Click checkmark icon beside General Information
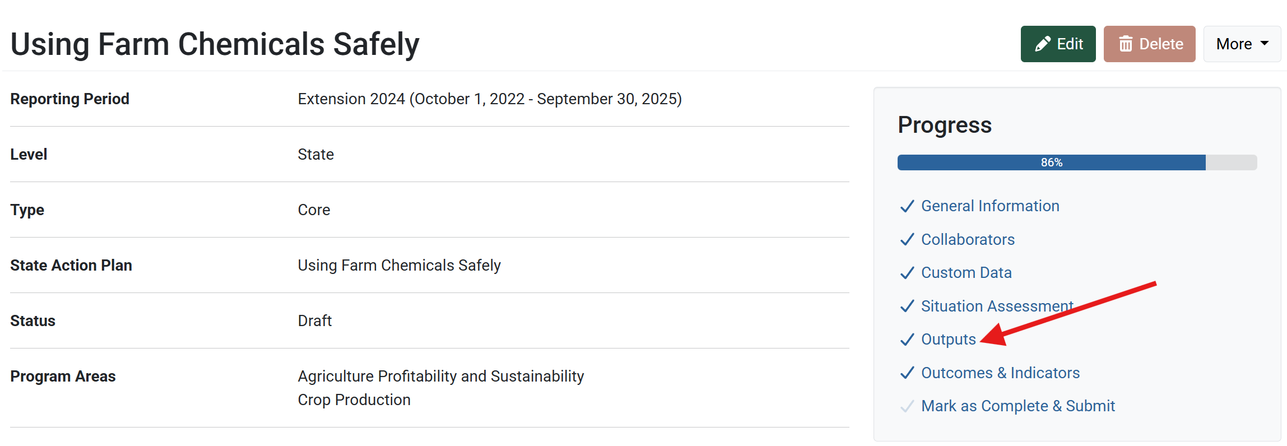The width and height of the screenshot is (1287, 446). coord(907,206)
